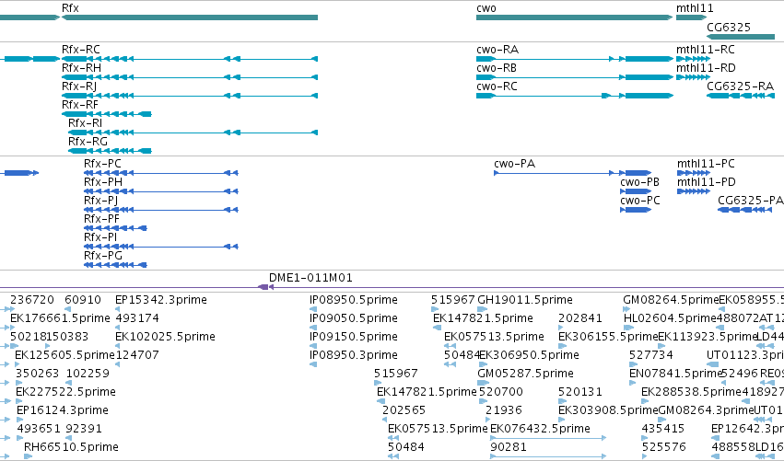The image size is (784, 461).
Task: Click the 60910 EST label
Action: [x=83, y=300]
